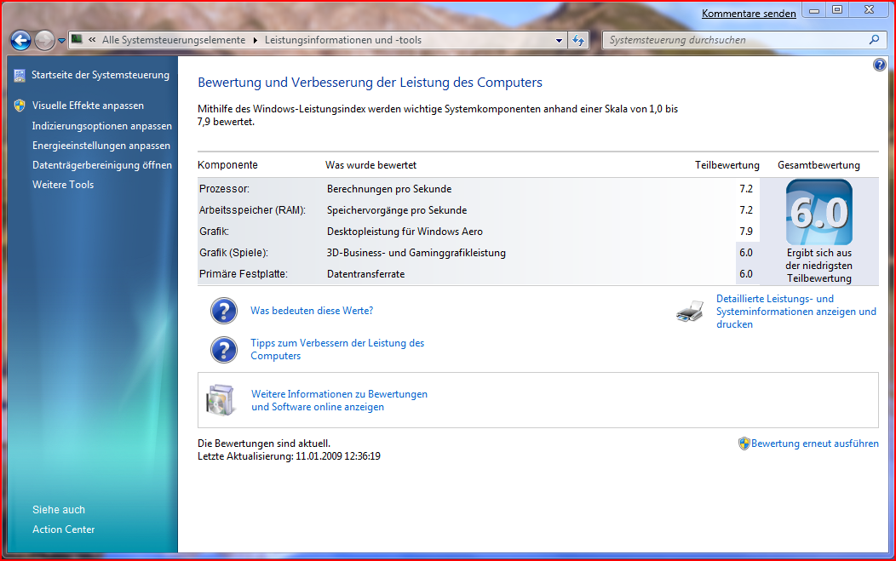Image resolution: width=896 pixels, height=561 pixels.
Task: Open Datenträgerbereinigung öffnen
Action: pos(101,165)
